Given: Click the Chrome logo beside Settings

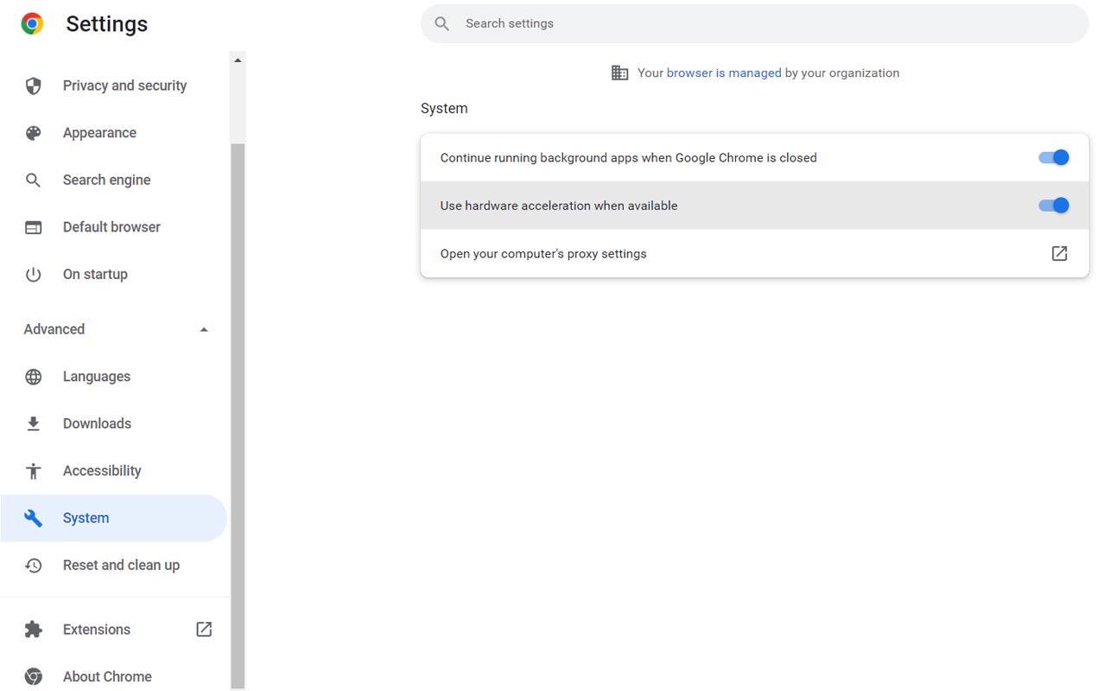Looking at the screenshot, I should pyautogui.click(x=33, y=24).
